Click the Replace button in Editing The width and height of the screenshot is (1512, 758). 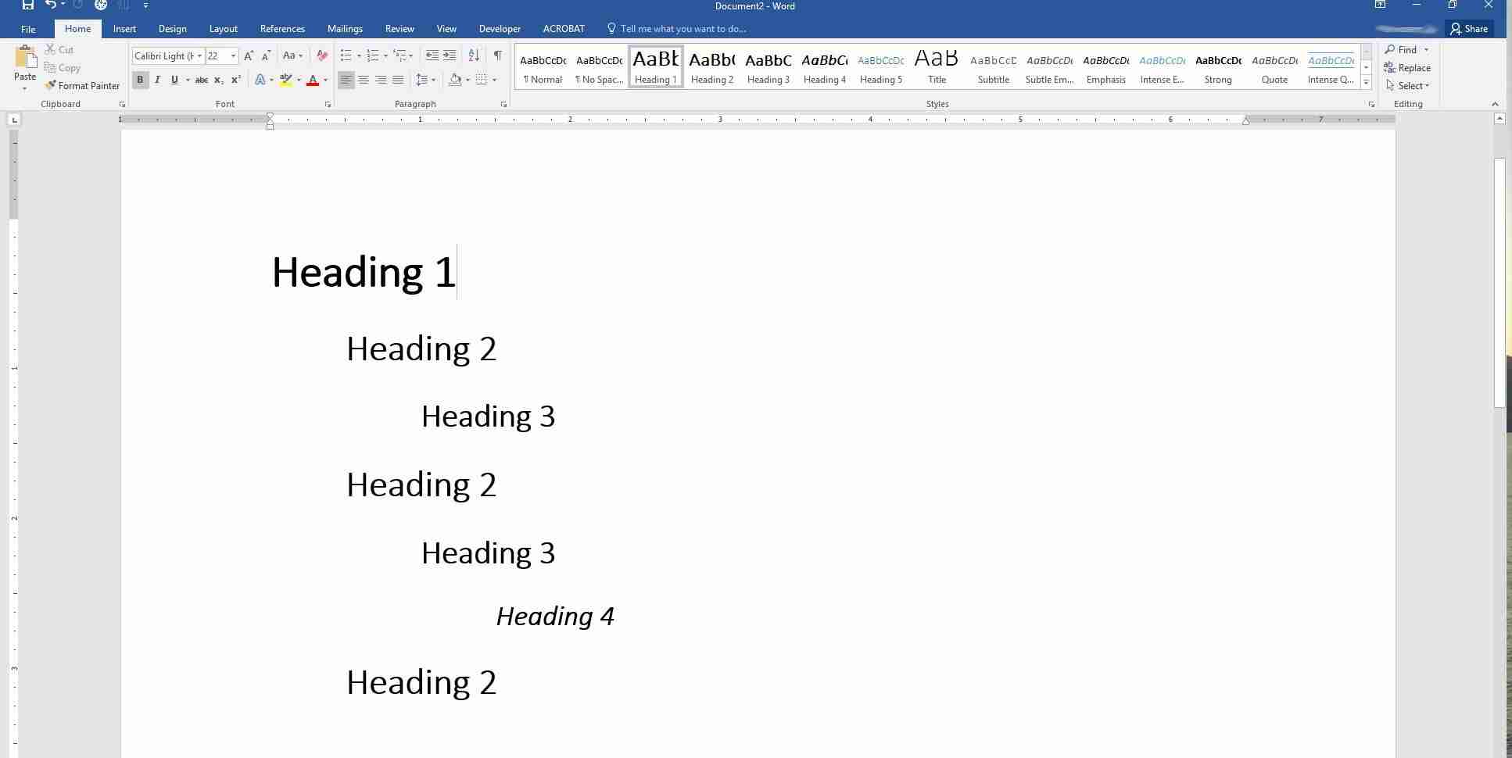pyautogui.click(x=1407, y=68)
